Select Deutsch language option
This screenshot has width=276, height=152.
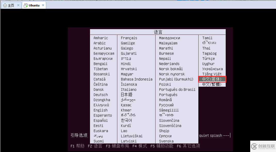pyautogui.click(x=101, y=95)
